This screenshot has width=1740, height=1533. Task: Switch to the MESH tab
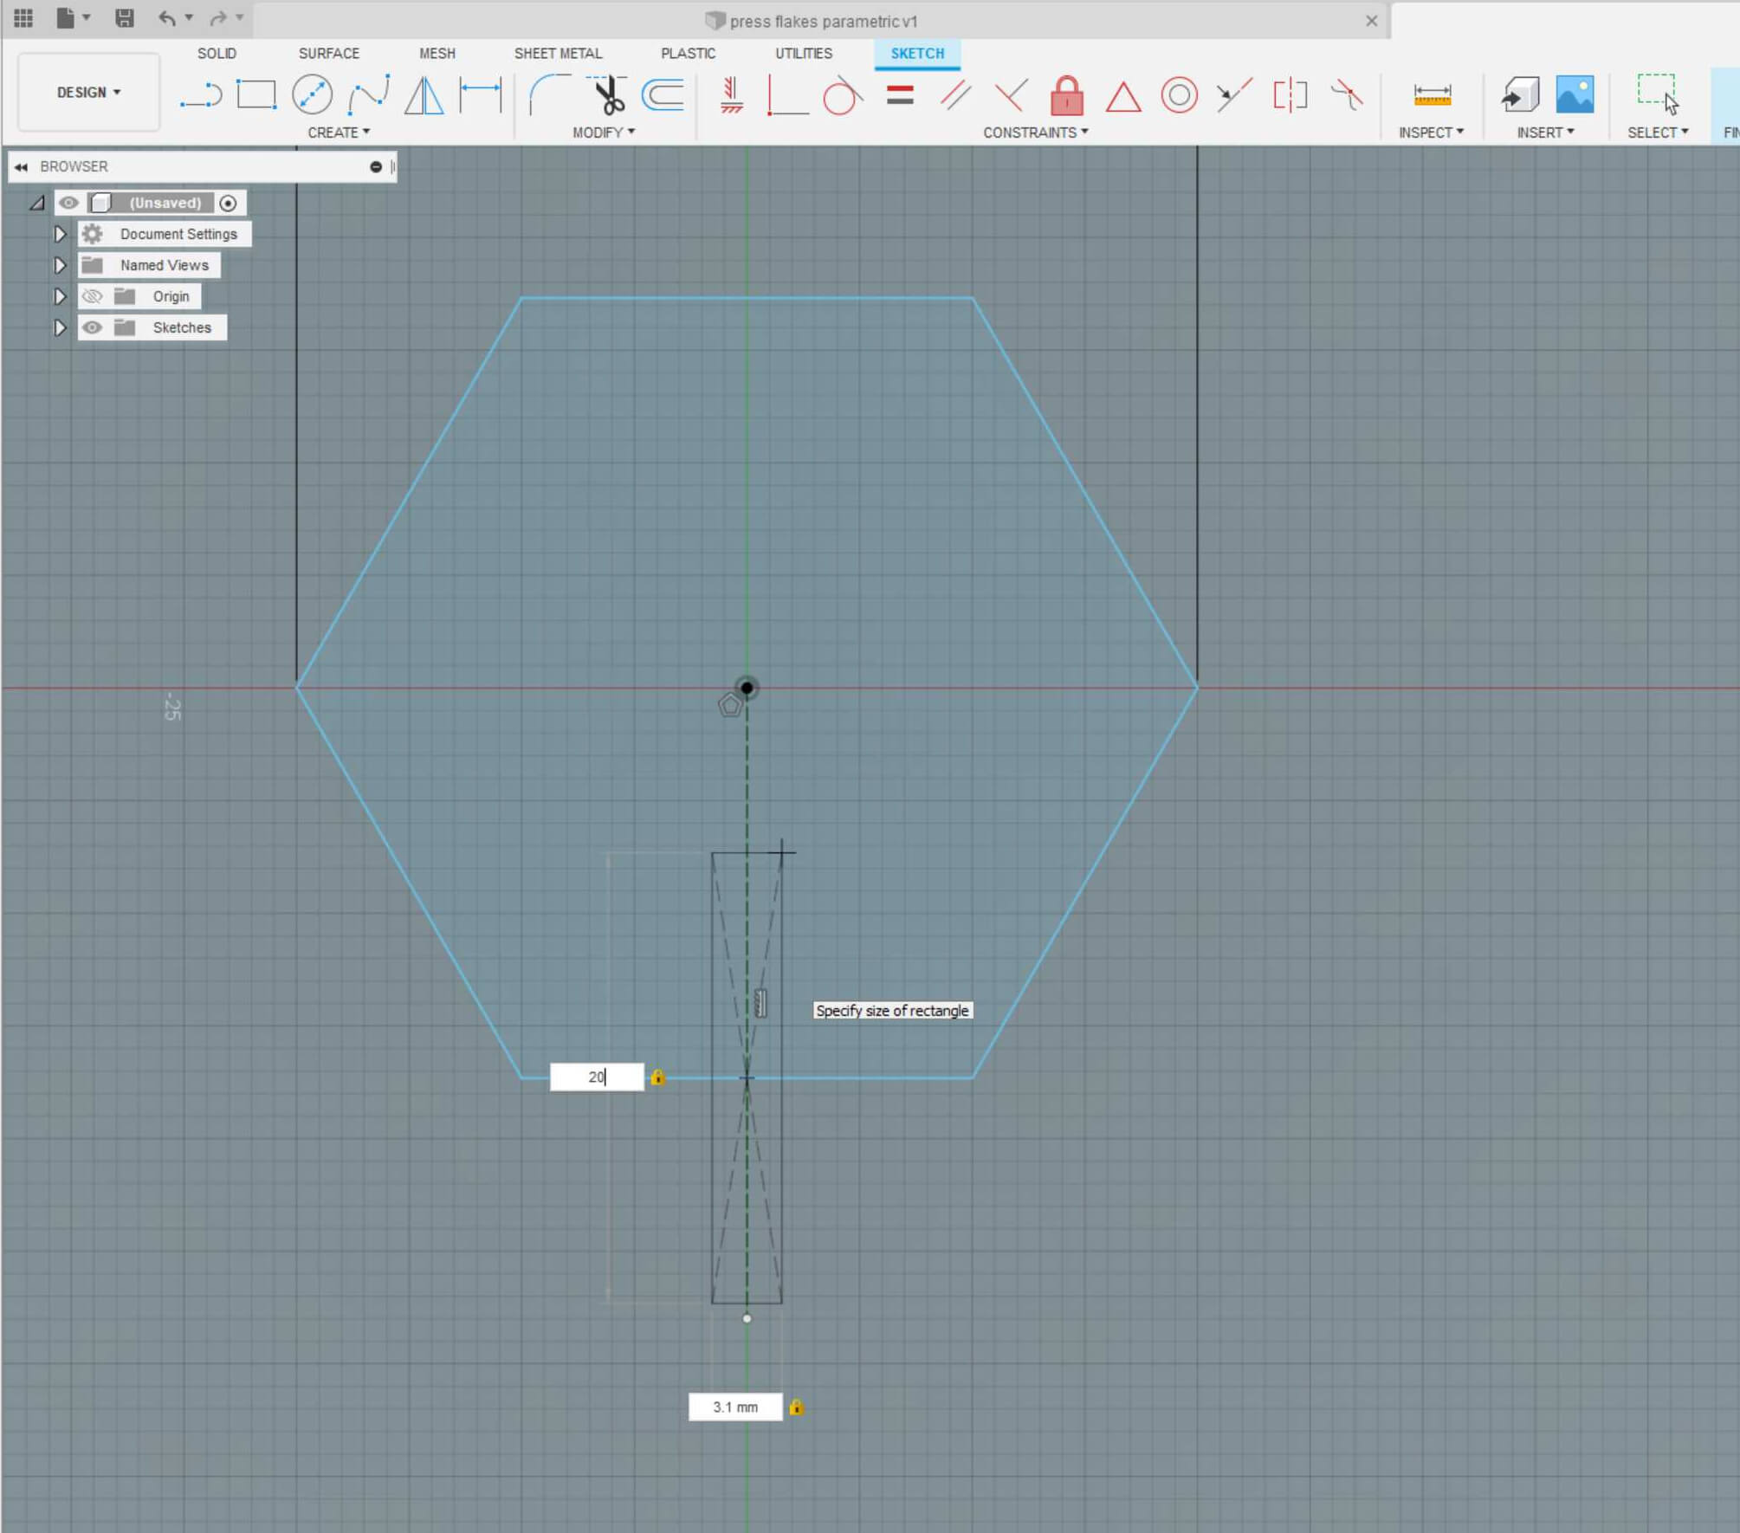pyautogui.click(x=437, y=54)
